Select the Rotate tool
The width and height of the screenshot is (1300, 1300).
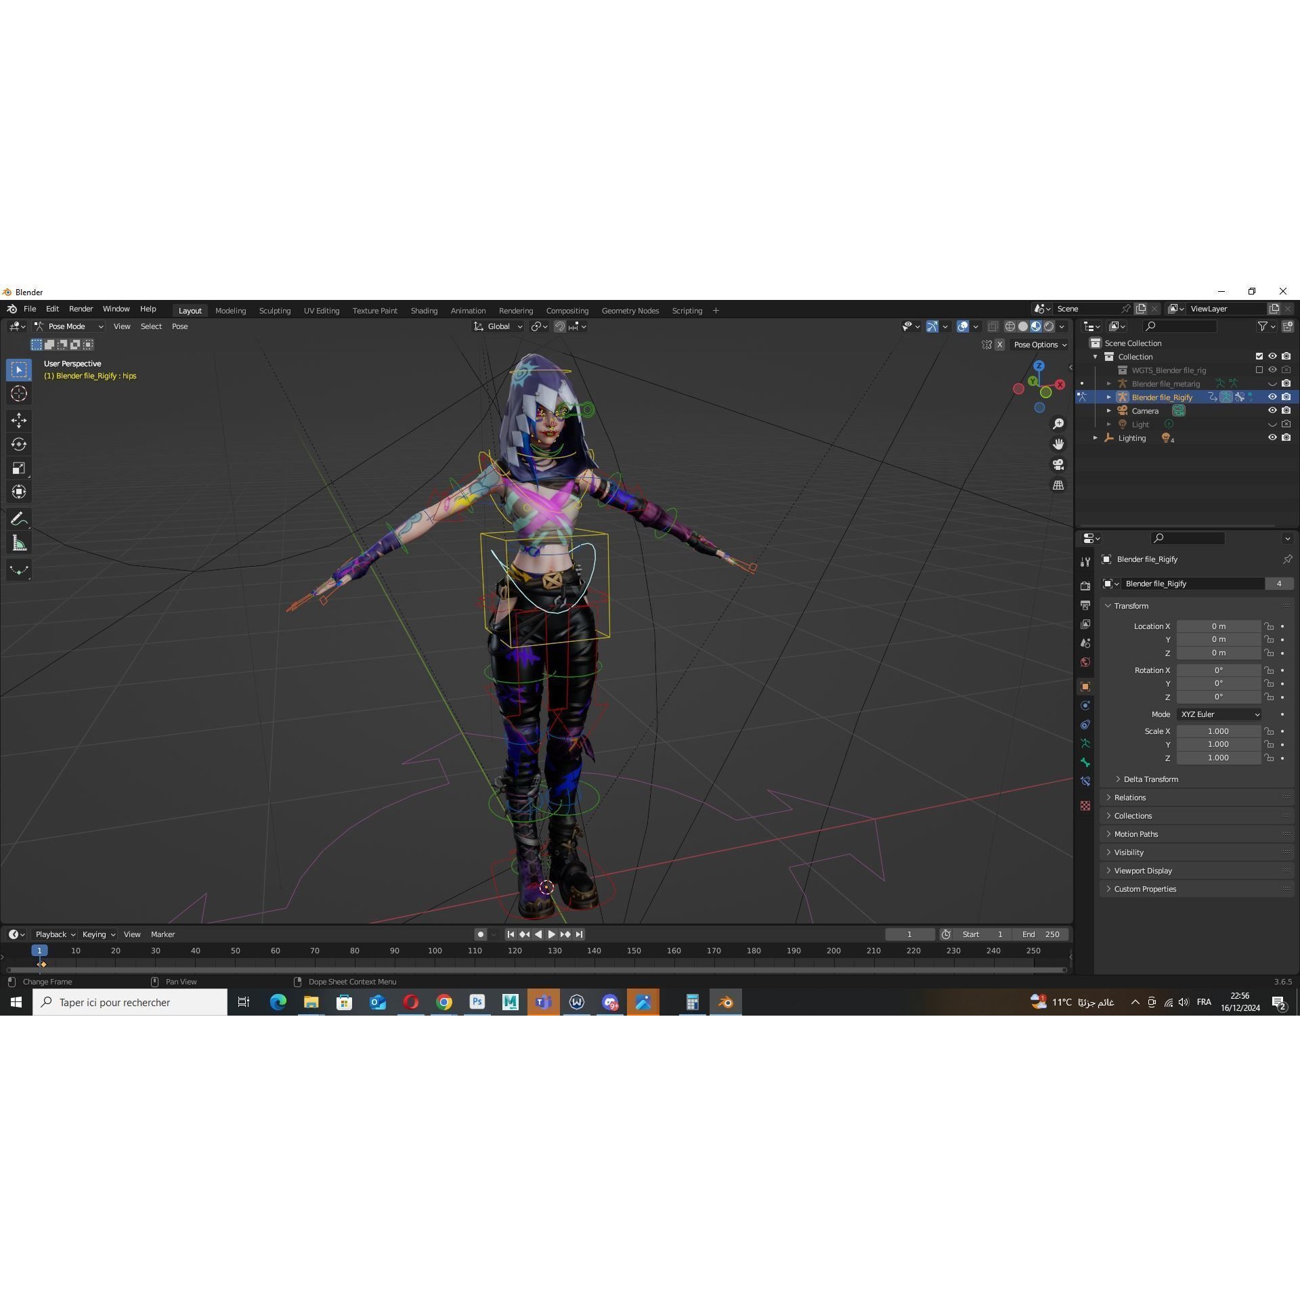pyautogui.click(x=19, y=444)
